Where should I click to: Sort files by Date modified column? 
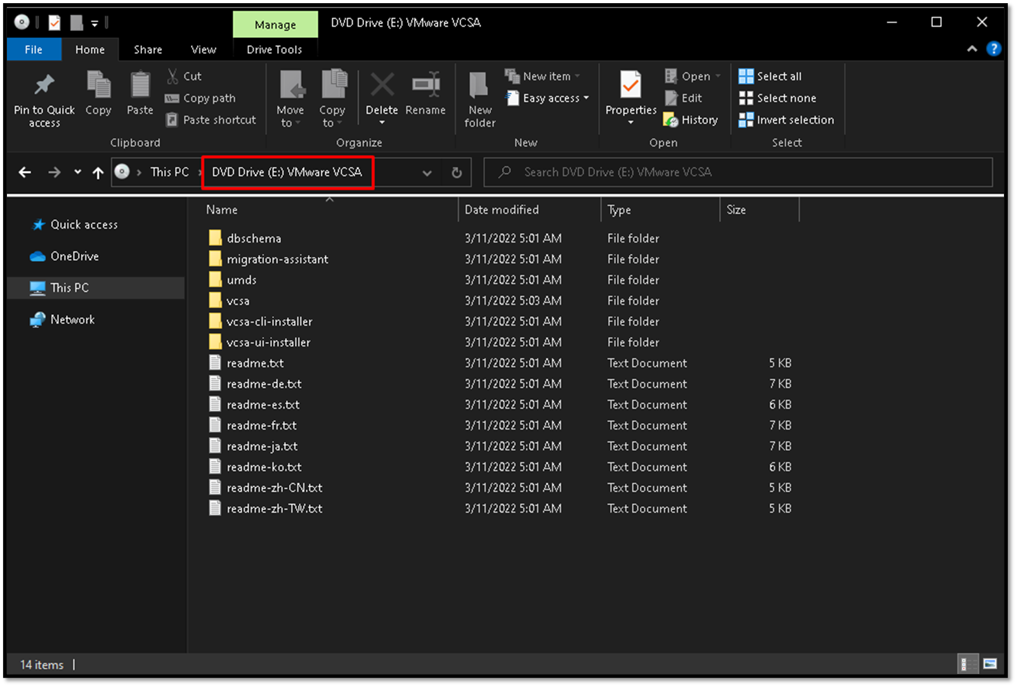point(502,210)
